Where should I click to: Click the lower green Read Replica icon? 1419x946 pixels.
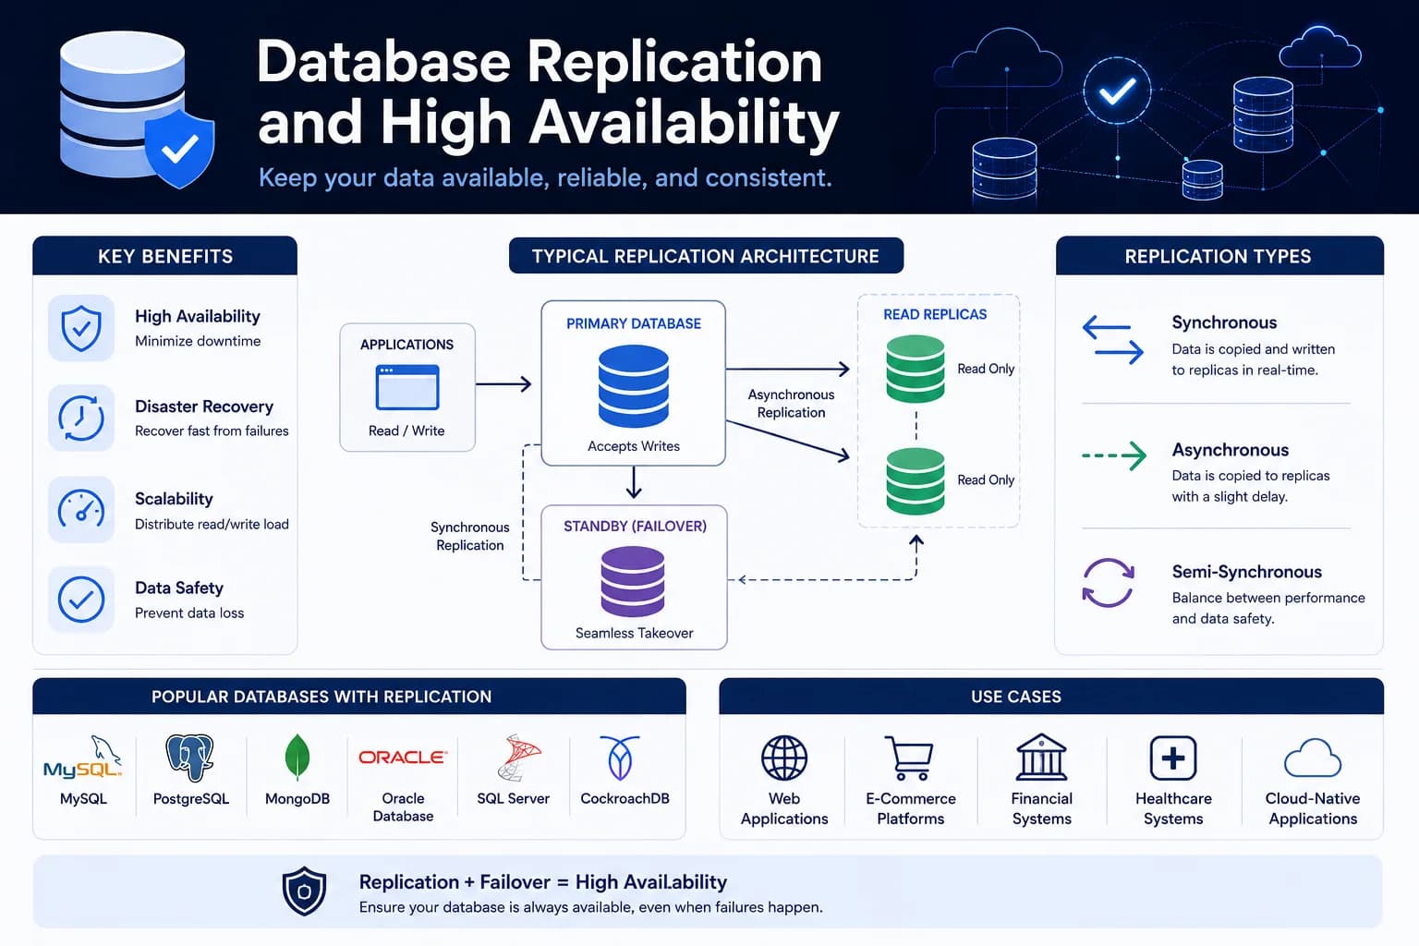tap(916, 480)
